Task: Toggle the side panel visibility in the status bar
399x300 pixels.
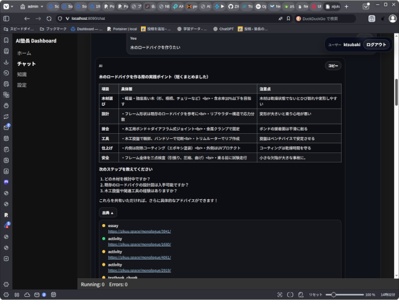Action: tap(6, 294)
